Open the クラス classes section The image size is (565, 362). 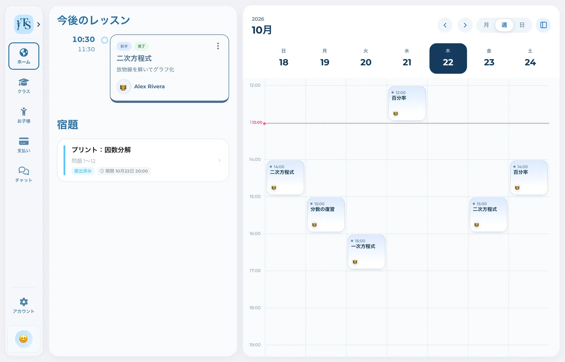[24, 86]
